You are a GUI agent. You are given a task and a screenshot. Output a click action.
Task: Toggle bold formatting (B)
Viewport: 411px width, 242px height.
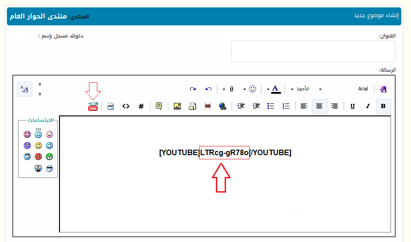(x=383, y=106)
